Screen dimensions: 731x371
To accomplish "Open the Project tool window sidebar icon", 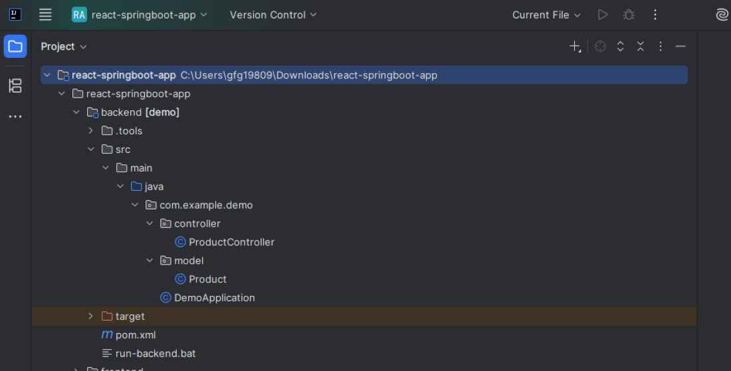I will click(x=15, y=46).
